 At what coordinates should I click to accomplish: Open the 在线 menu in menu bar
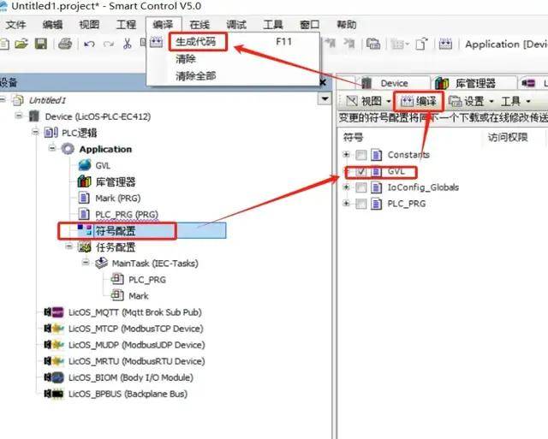coord(199,24)
